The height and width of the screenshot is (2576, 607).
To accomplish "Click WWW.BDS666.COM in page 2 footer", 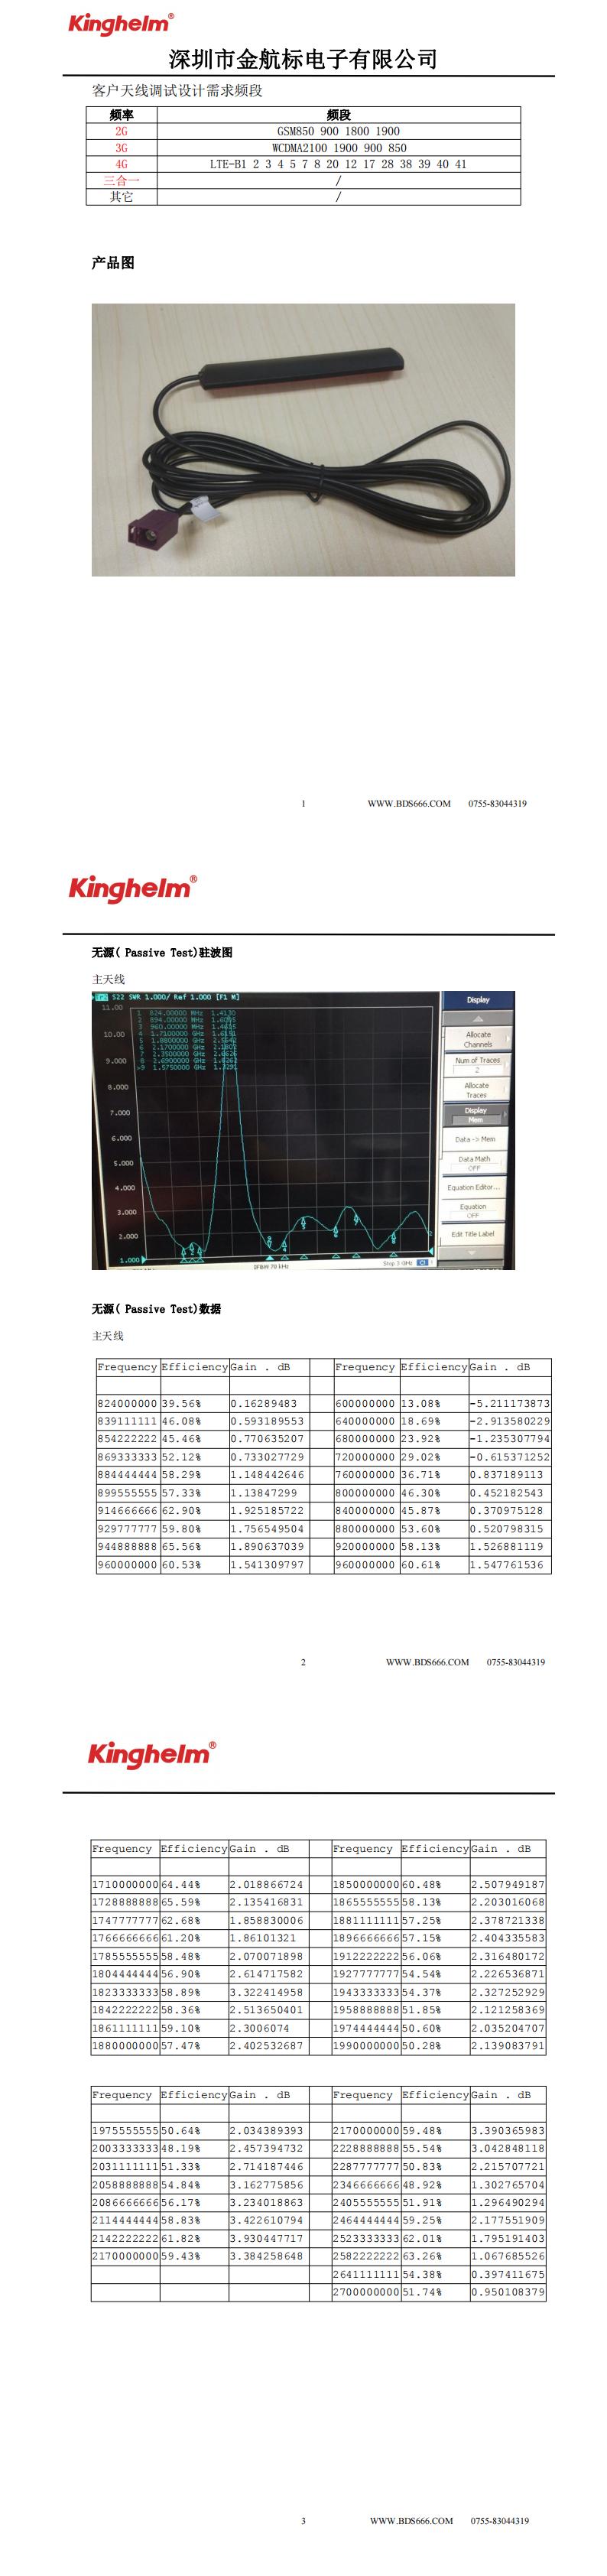I will 427,1662.
